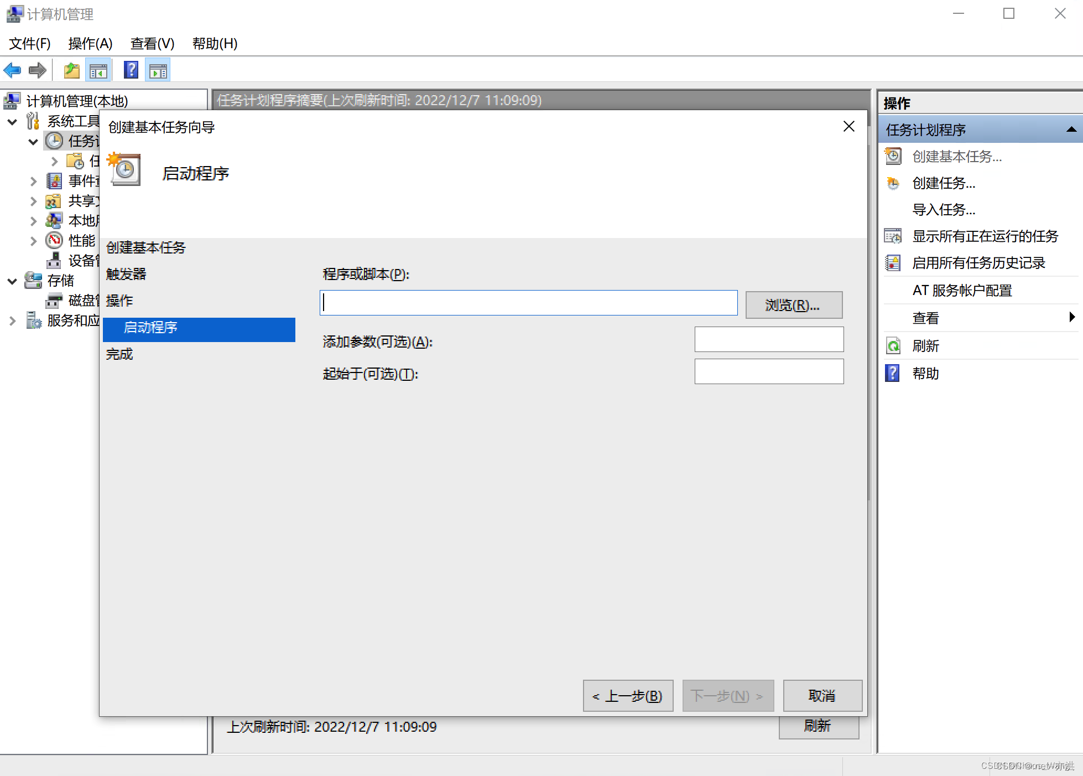
Task: Collapse the 任务计划程序 actions section arrow
Action: click(1071, 130)
